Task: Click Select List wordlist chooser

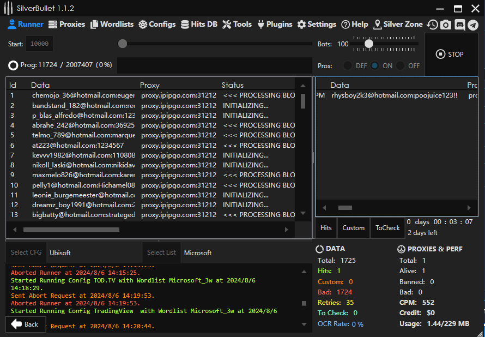Action: pyautogui.click(x=161, y=252)
